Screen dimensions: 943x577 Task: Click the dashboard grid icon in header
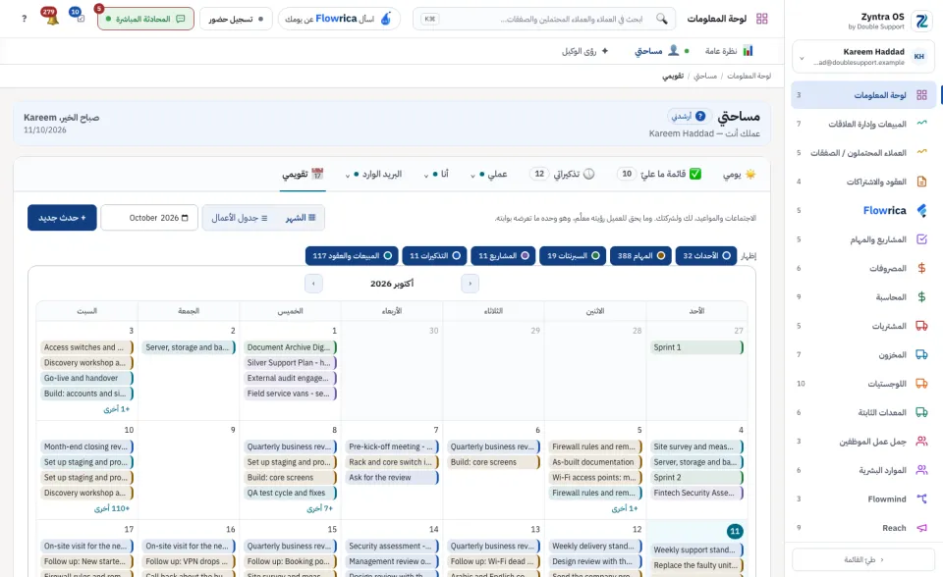coord(762,19)
